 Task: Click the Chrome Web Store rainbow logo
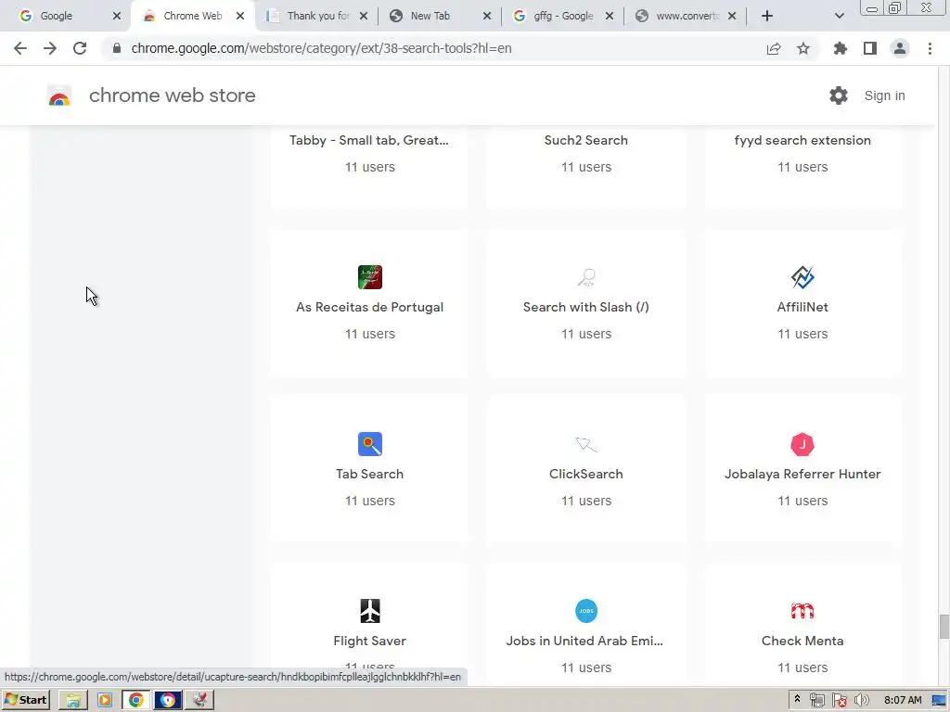click(x=59, y=95)
